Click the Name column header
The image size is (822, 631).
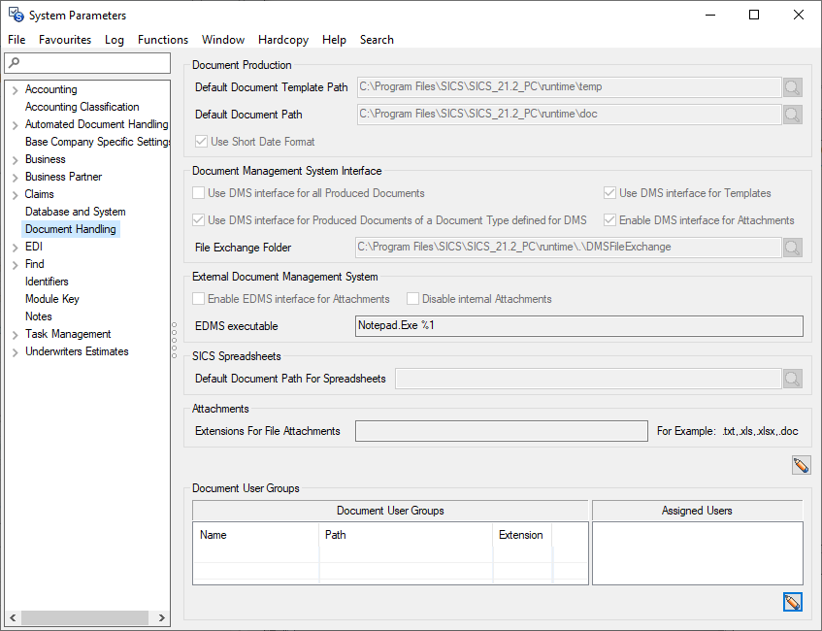click(x=214, y=535)
